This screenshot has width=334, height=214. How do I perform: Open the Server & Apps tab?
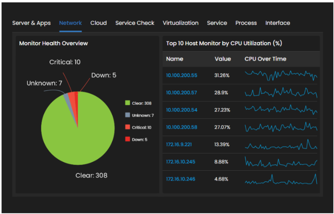(x=31, y=23)
